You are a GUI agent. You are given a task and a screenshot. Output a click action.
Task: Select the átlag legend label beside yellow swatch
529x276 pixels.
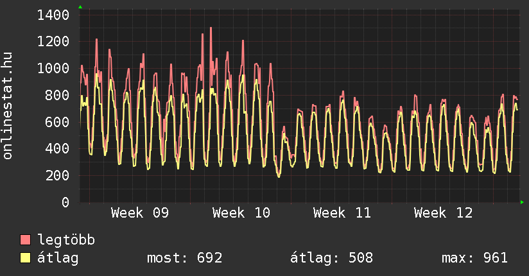(x=58, y=258)
